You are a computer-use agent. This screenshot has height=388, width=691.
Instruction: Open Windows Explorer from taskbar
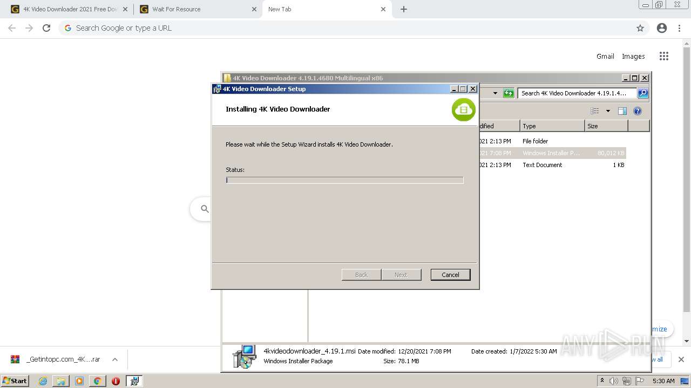click(61, 381)
